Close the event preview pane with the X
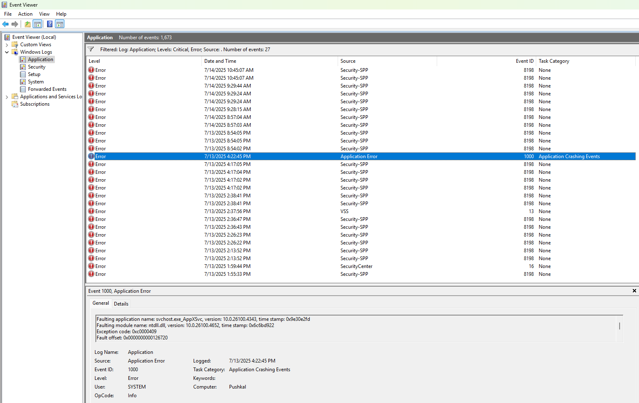The image size is (639, 403). [x=634, y=291]
